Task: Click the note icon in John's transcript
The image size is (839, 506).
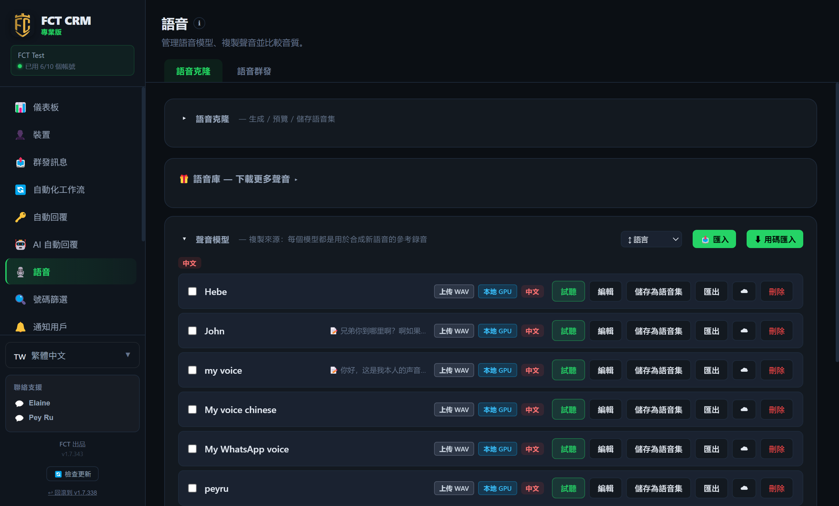Action: 334,331
